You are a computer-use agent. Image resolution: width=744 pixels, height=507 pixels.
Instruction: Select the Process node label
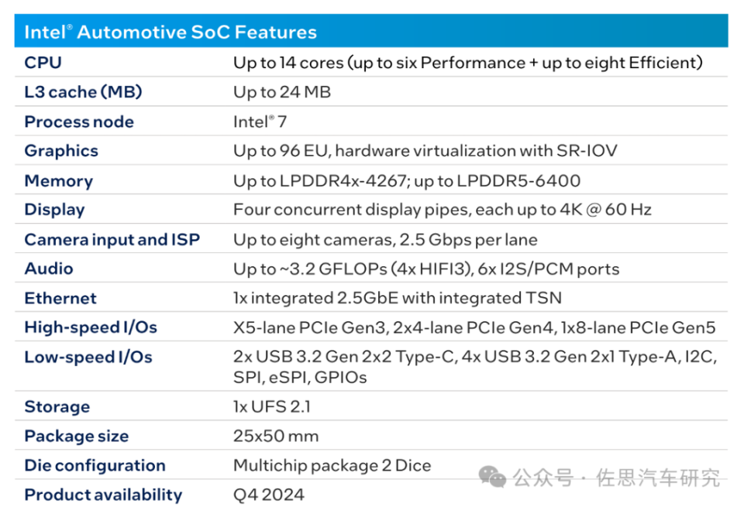coord(79,122)
